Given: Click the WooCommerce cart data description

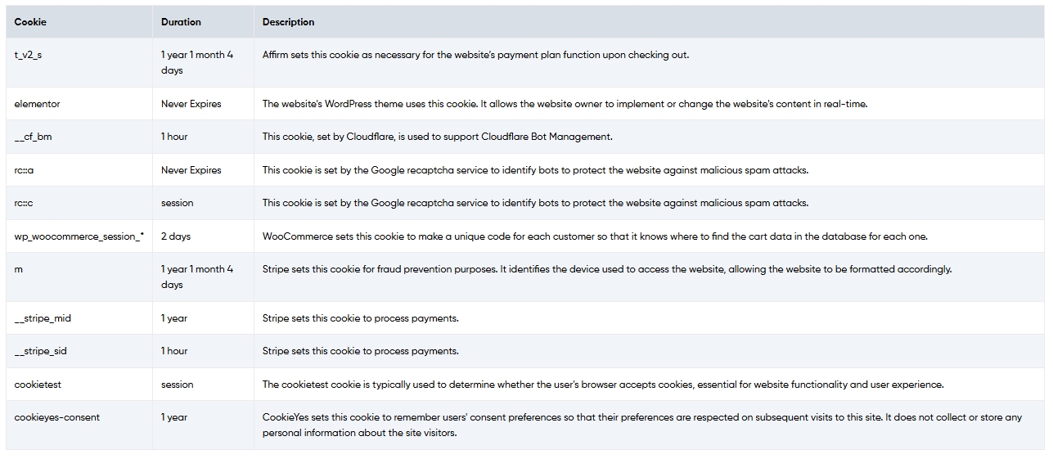Looking at the screenshot, I should [595, 236].
